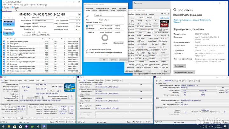Open the Mail app from the taskbar
229x129 pixels.
click(x=21, y=127)
